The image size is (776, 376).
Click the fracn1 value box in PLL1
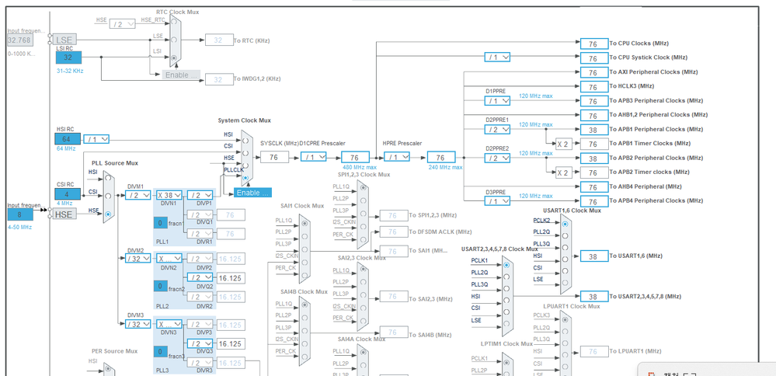160,223
